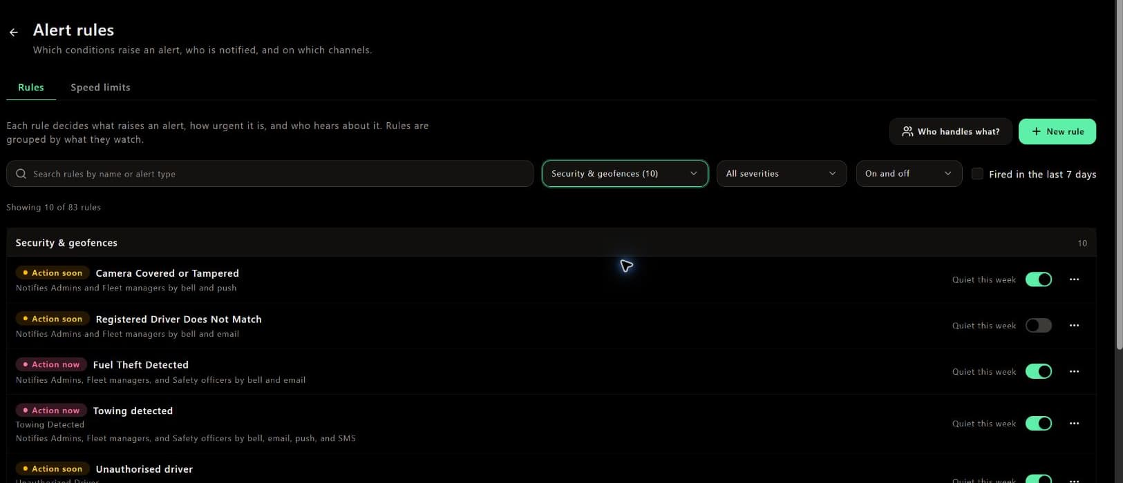Screen dimensions: 1123x483
Task: Turn off the Fuel Theft Detected rule
Action: point(1038,371)
